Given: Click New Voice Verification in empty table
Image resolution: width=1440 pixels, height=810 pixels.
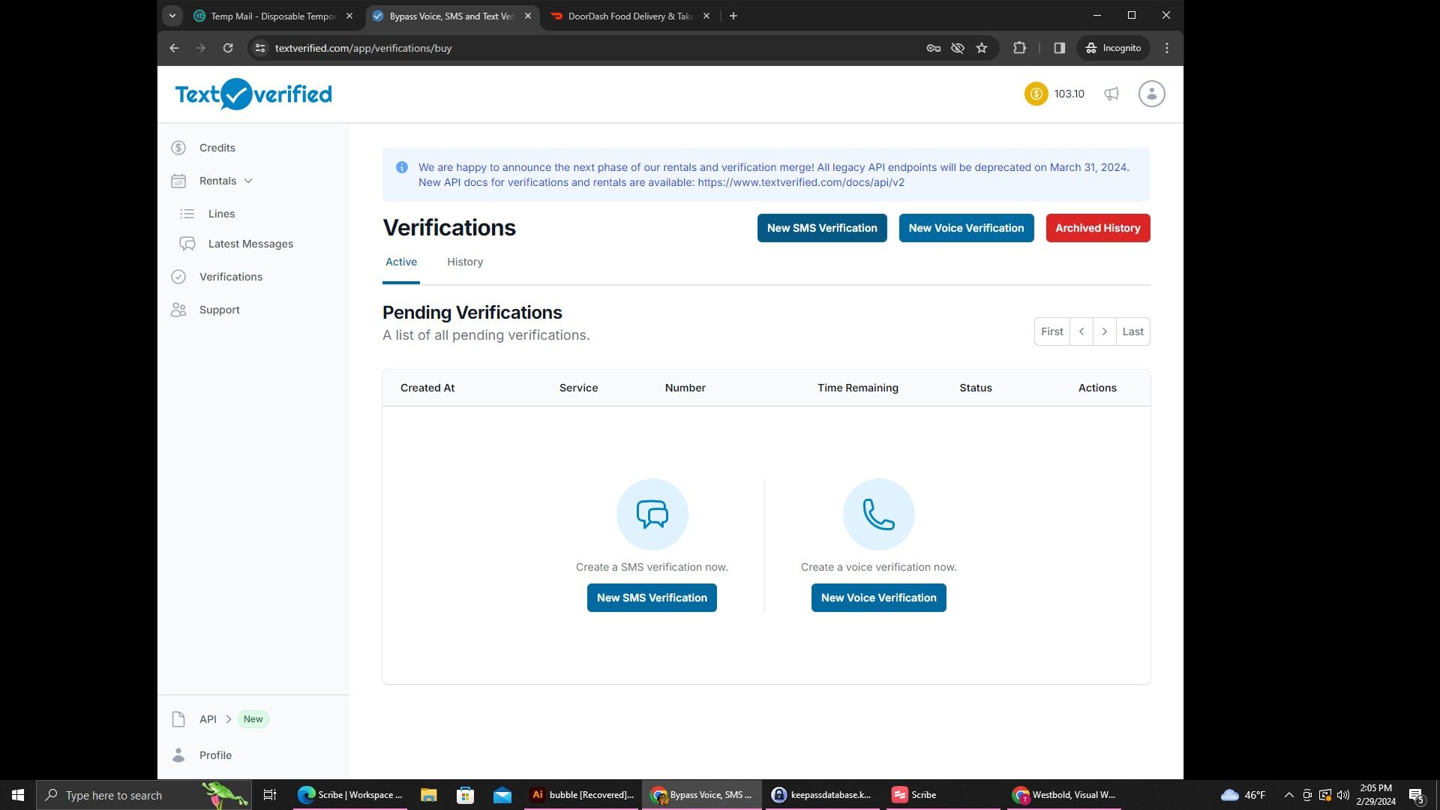Looking at the screenshot, I should pos(879,598).
